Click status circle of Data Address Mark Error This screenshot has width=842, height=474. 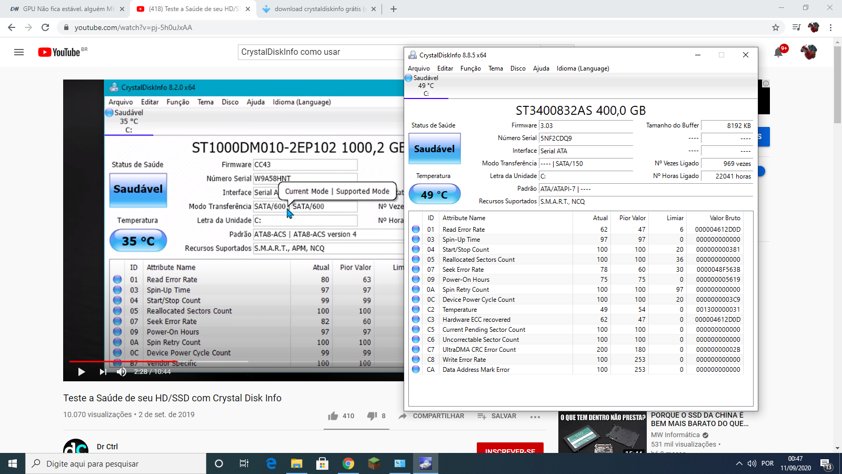point(416,370)
